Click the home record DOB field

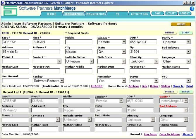143,42
